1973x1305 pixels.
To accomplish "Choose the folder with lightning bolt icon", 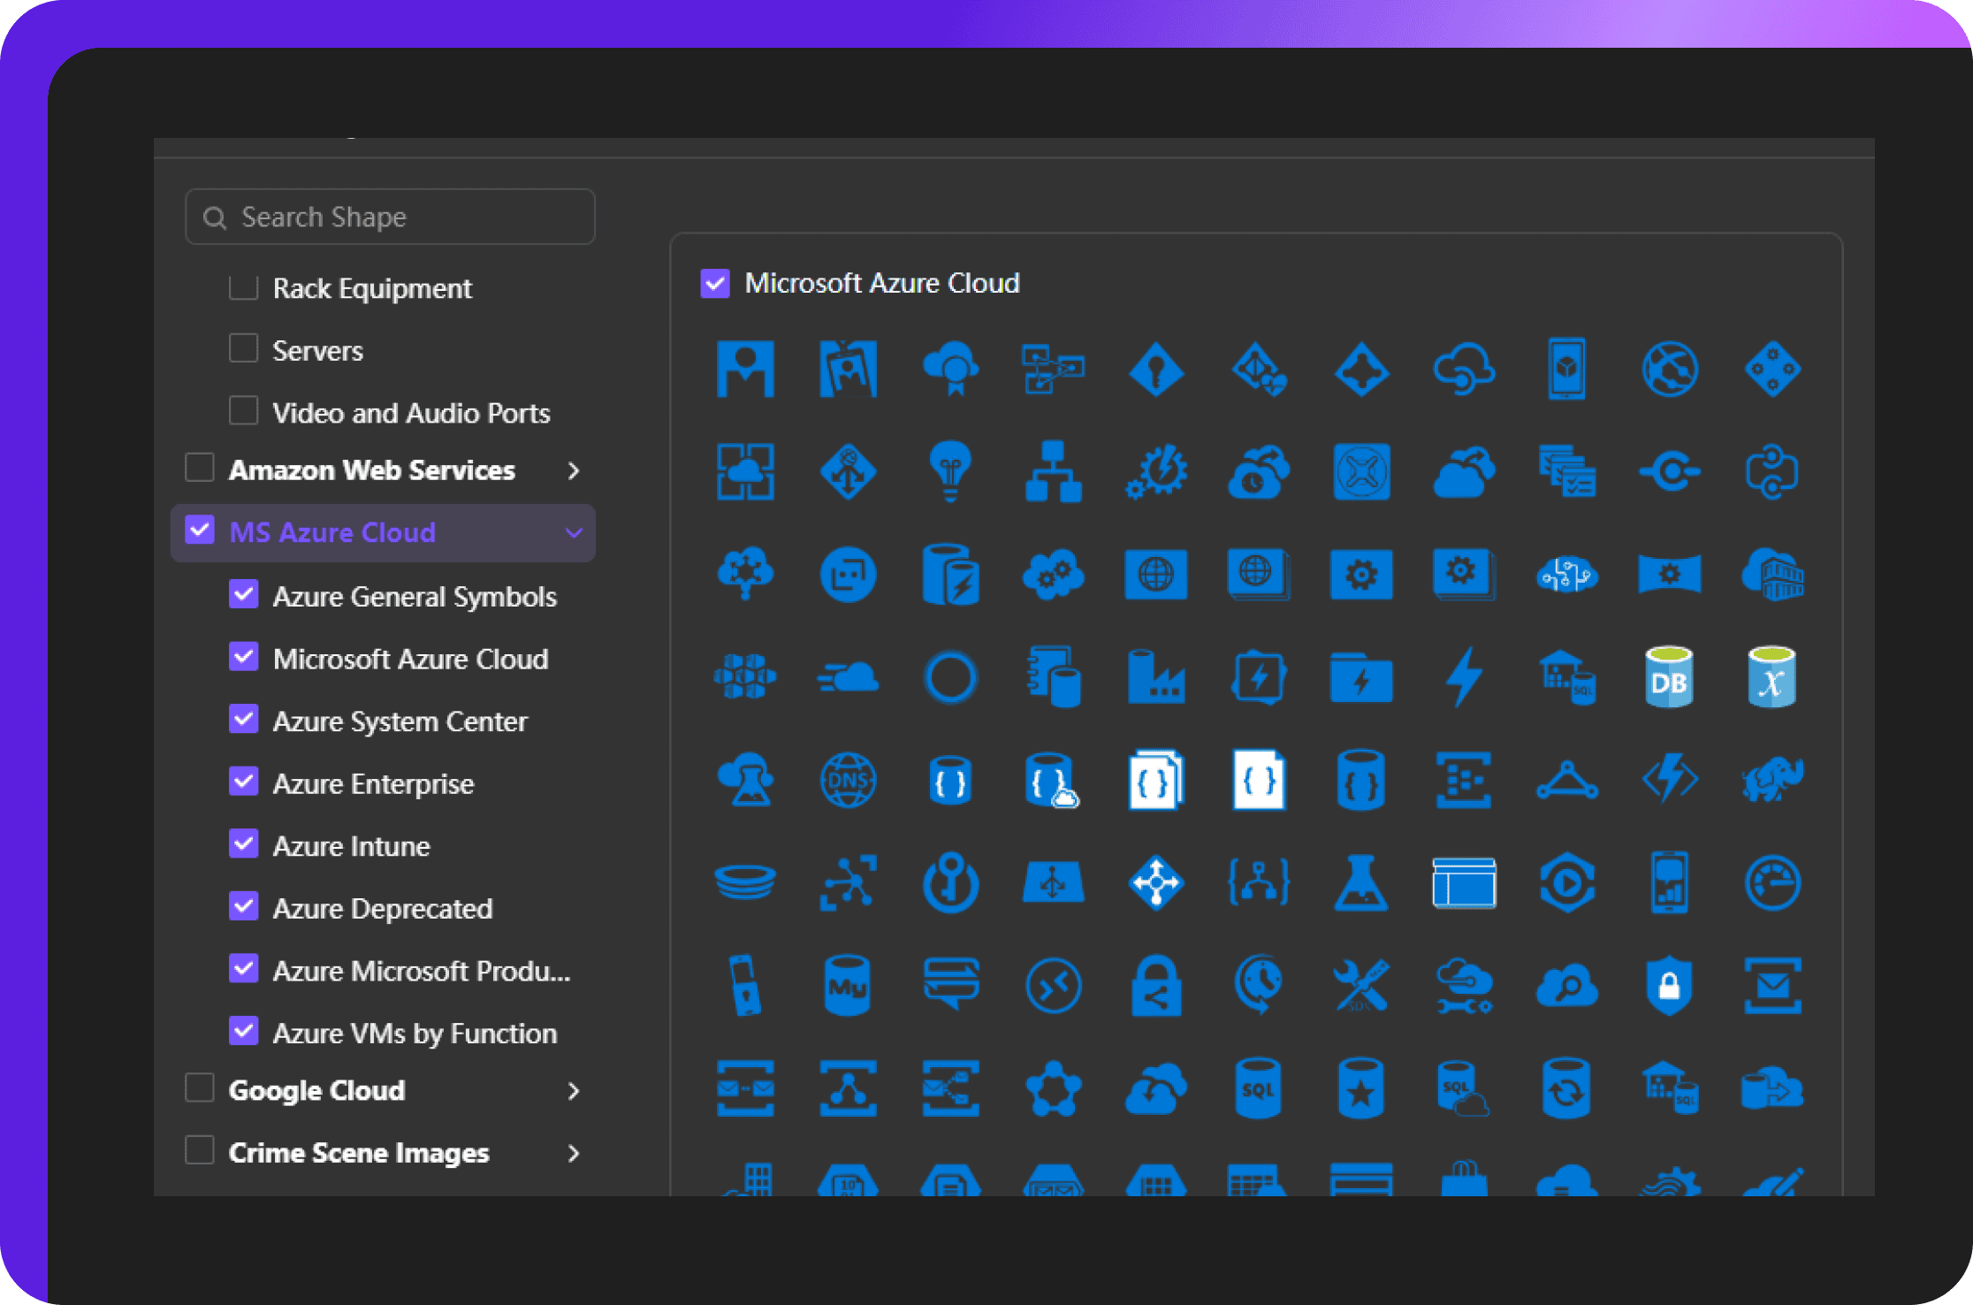I will click(x=1361, y=677).
